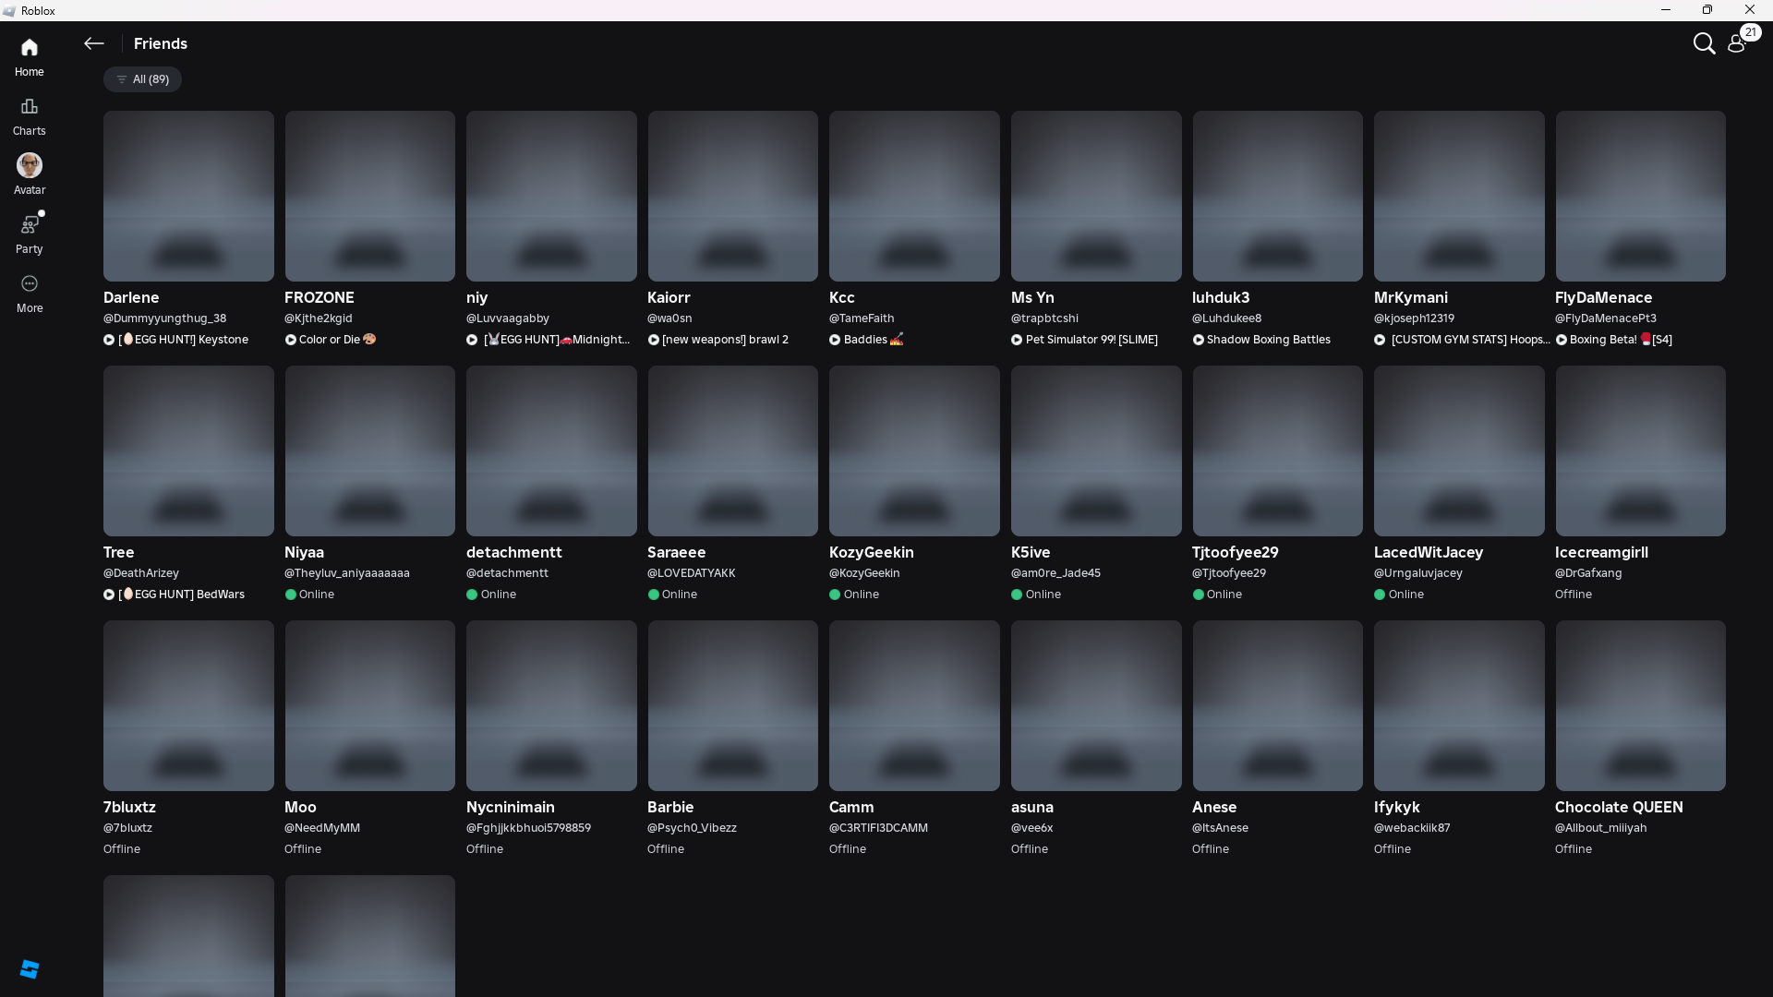Click the Roblox Studio logo in sidebar
Viewport: 1773px width, 997px height.
point(29,968)
